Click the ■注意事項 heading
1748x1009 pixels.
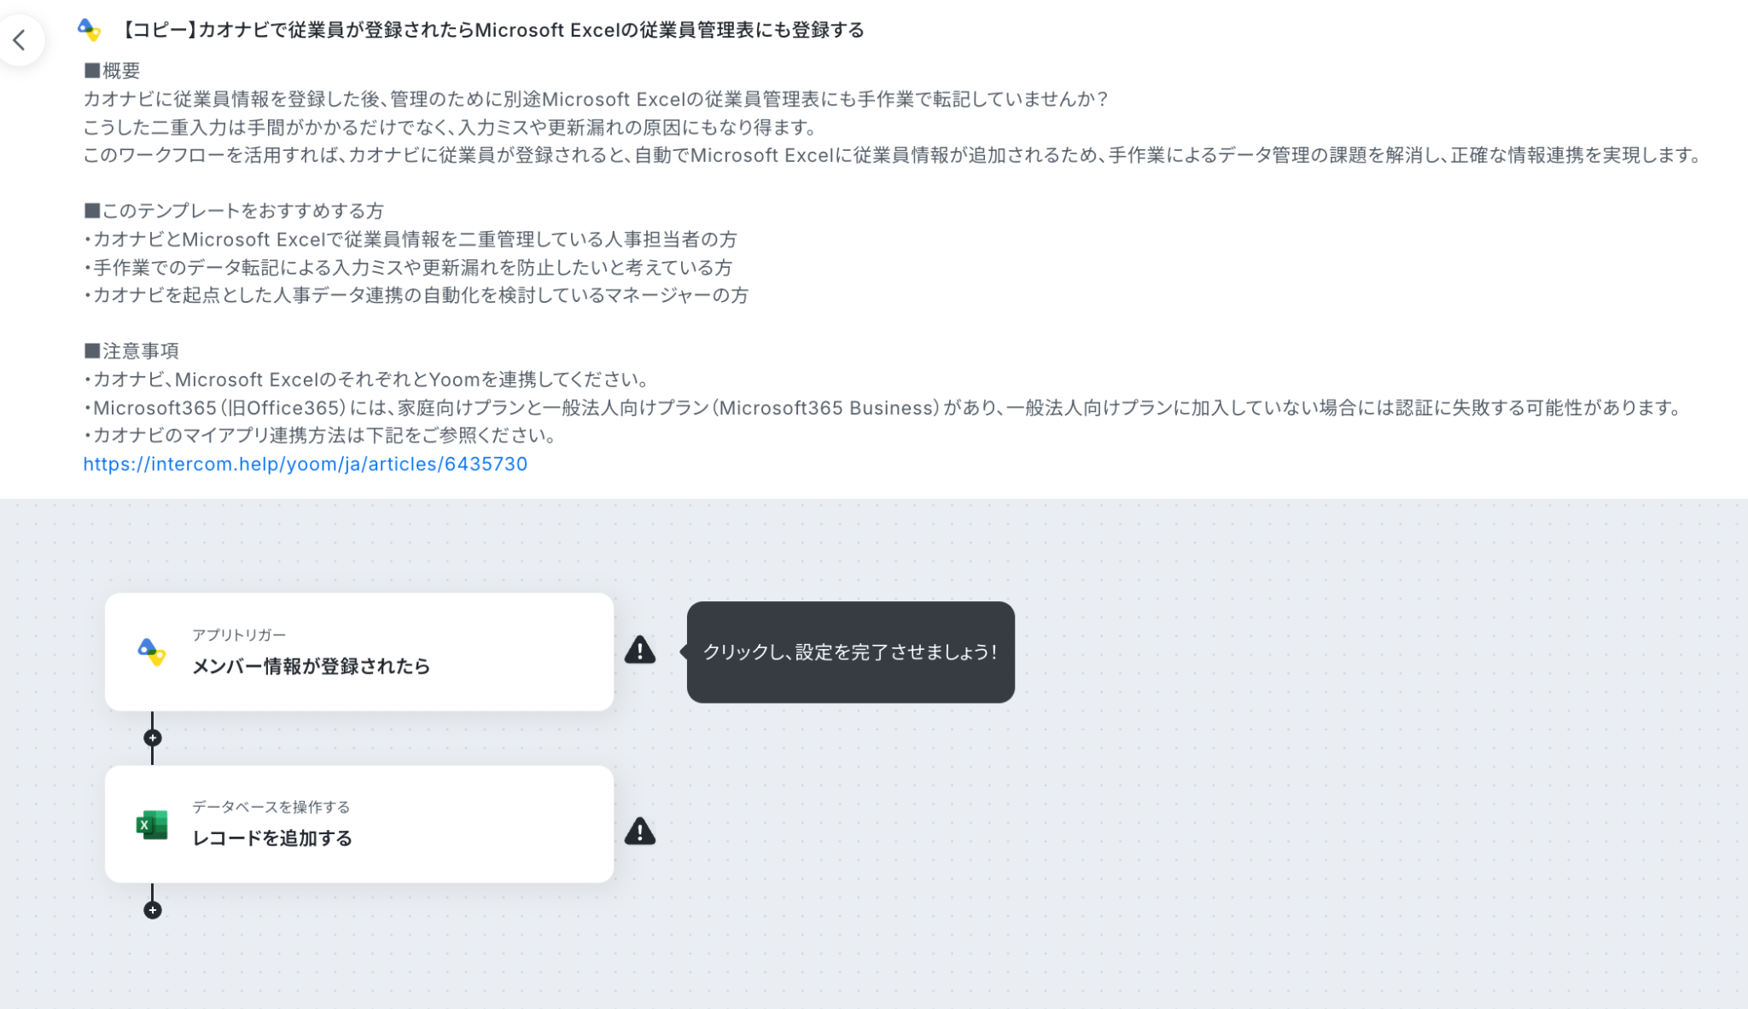coord(131,351)
